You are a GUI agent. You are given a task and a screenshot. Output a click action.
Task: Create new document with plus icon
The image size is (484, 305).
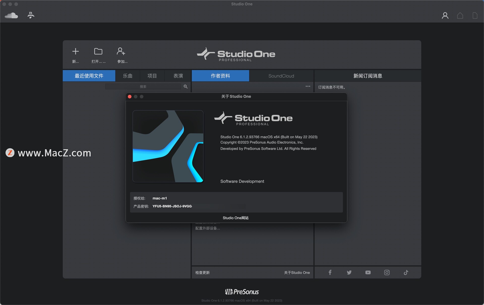pos(75,52)
